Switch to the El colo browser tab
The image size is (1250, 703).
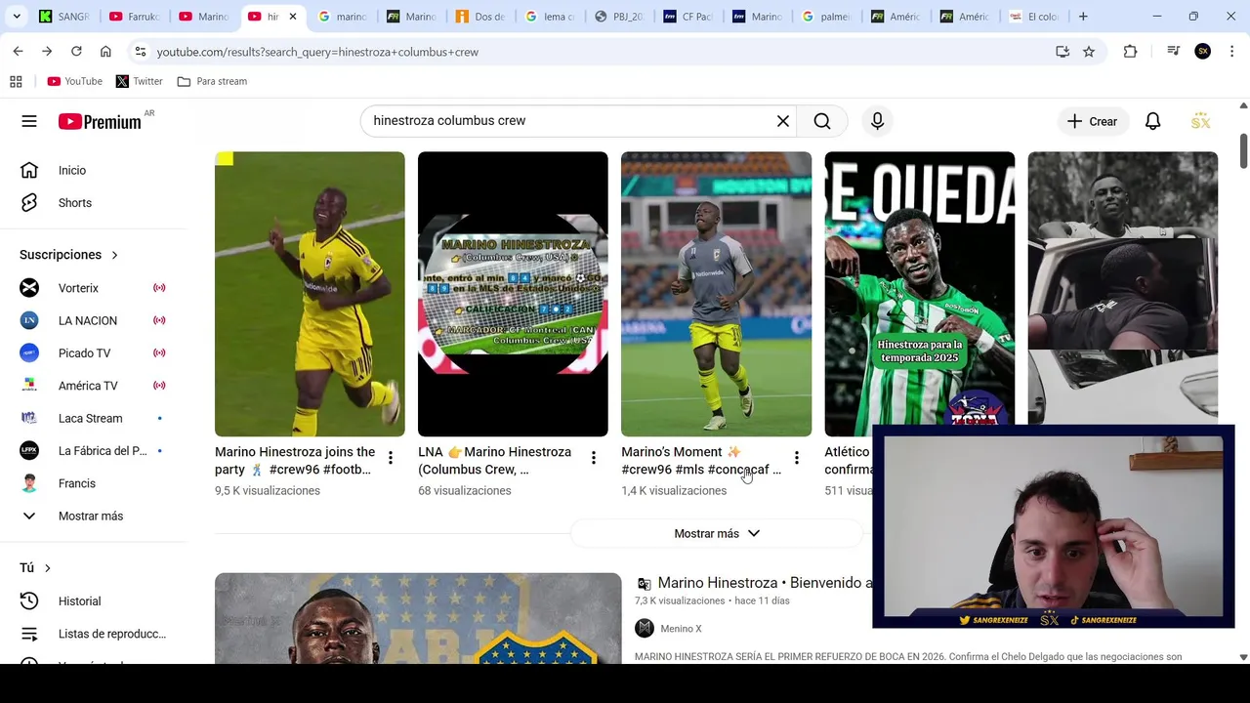click(x=1036, y=17)
